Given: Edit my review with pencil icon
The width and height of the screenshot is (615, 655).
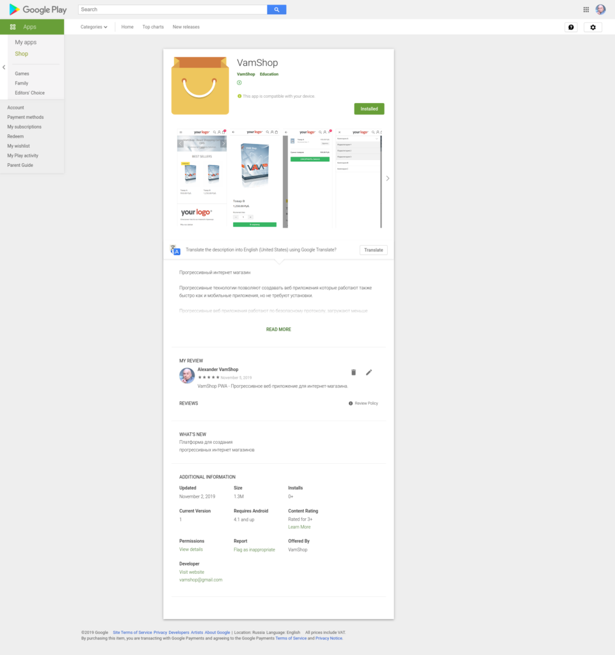Looking at the screenshot, I should coord(369,372).
